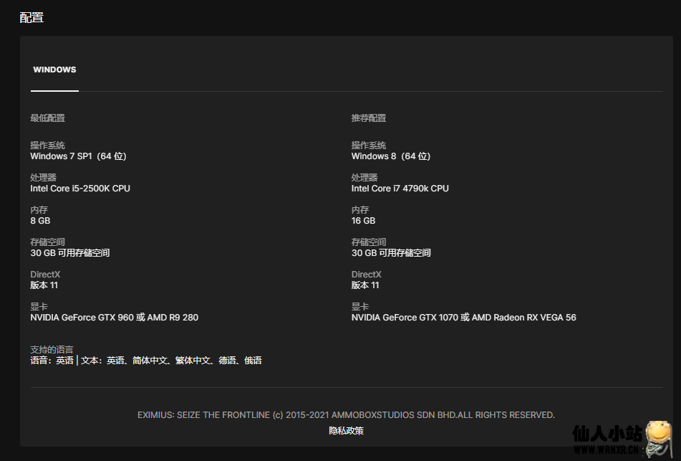The width and height of the screenshot is (681, 461).
Task: Click the DirectX label under 最低配置
Action: point(45,275)
